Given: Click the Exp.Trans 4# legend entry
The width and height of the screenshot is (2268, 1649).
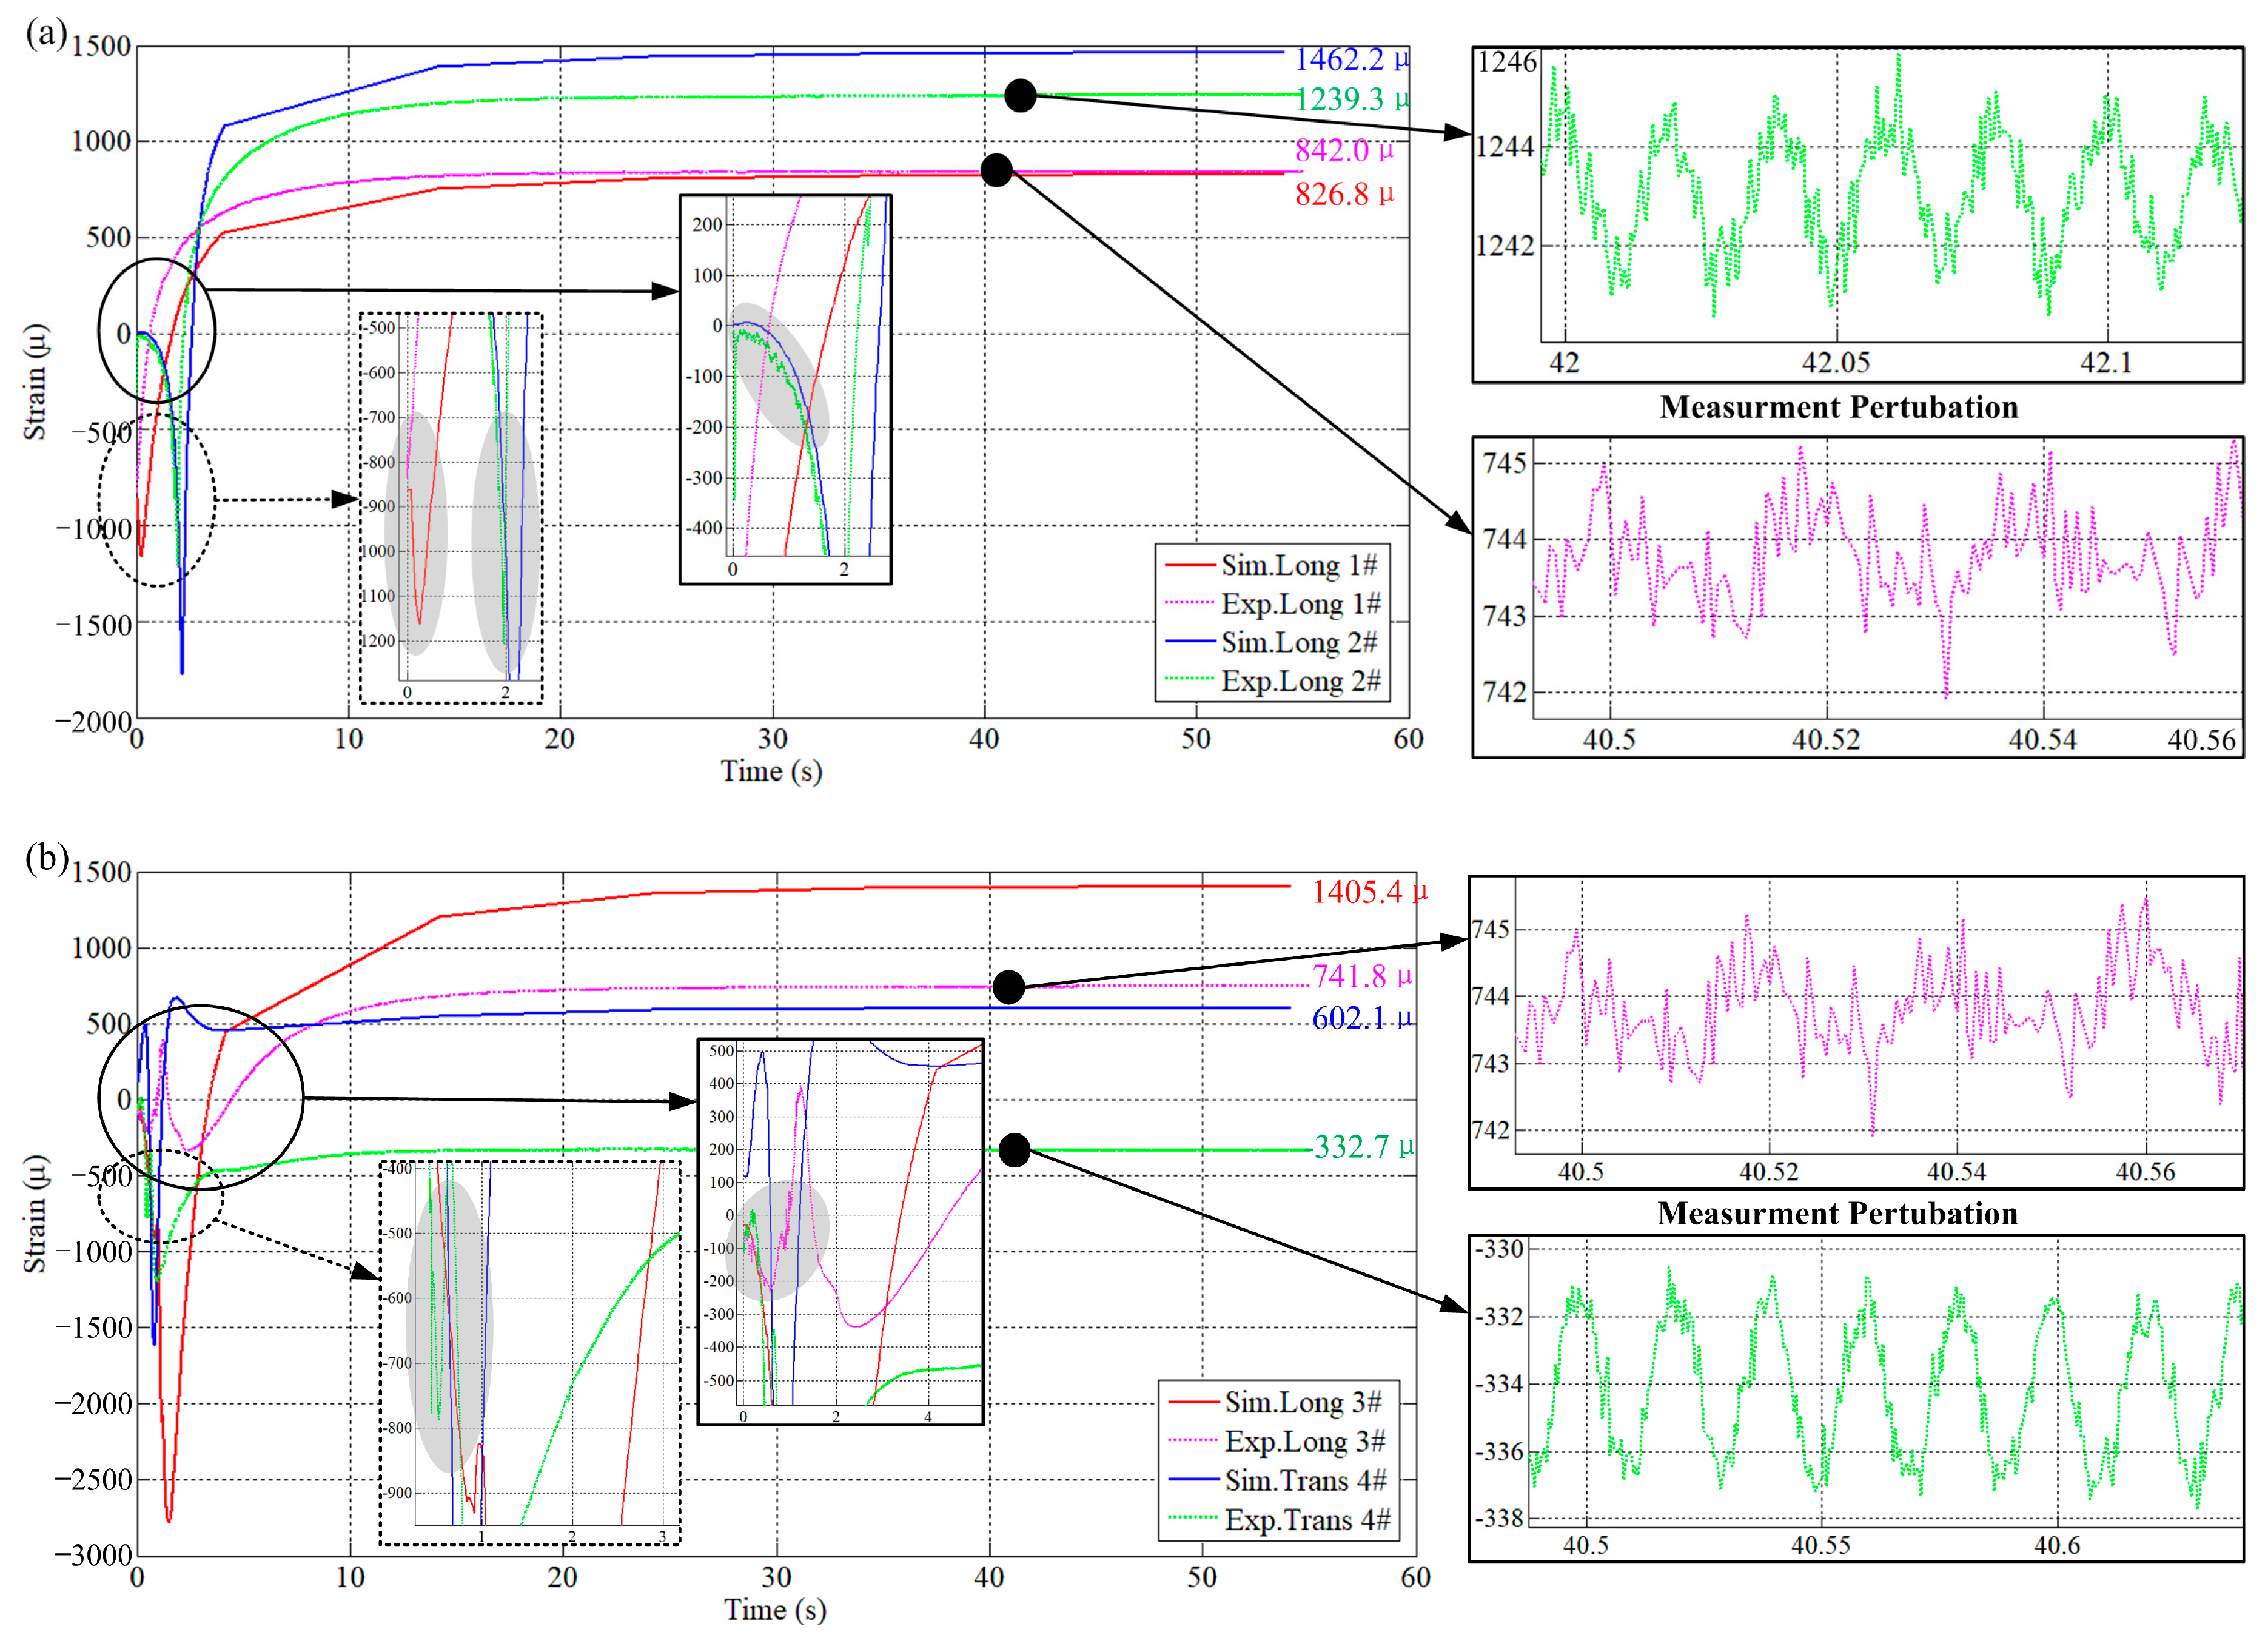Looking at the screenshot, I should (x=1306, y=1520).
